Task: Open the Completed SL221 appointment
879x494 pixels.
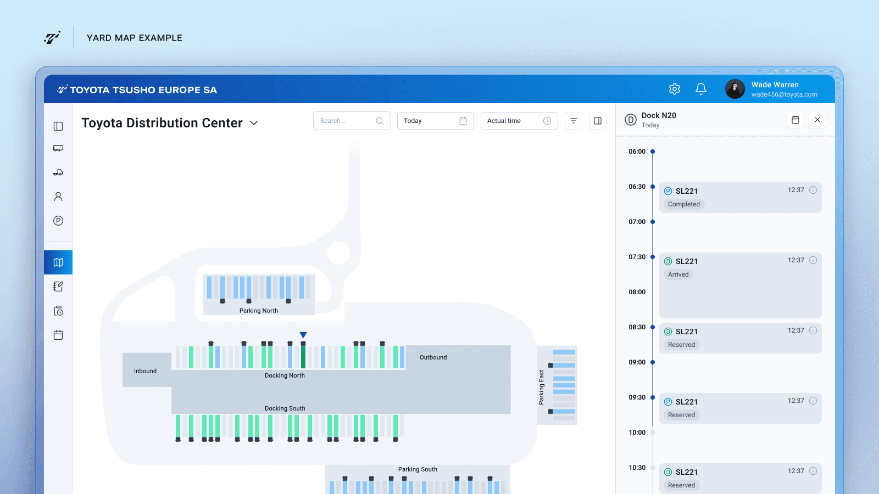Action: point(741,198)
